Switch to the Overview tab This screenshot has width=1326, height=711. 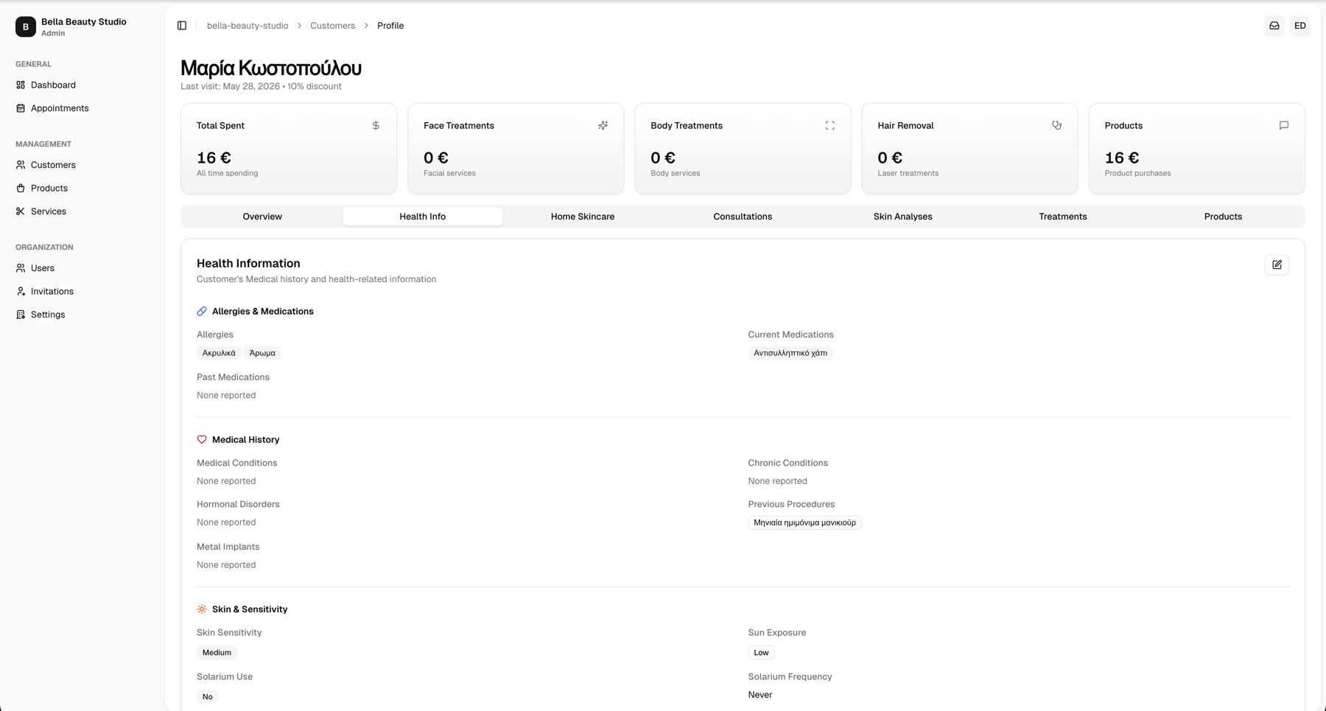coord(262,217)
